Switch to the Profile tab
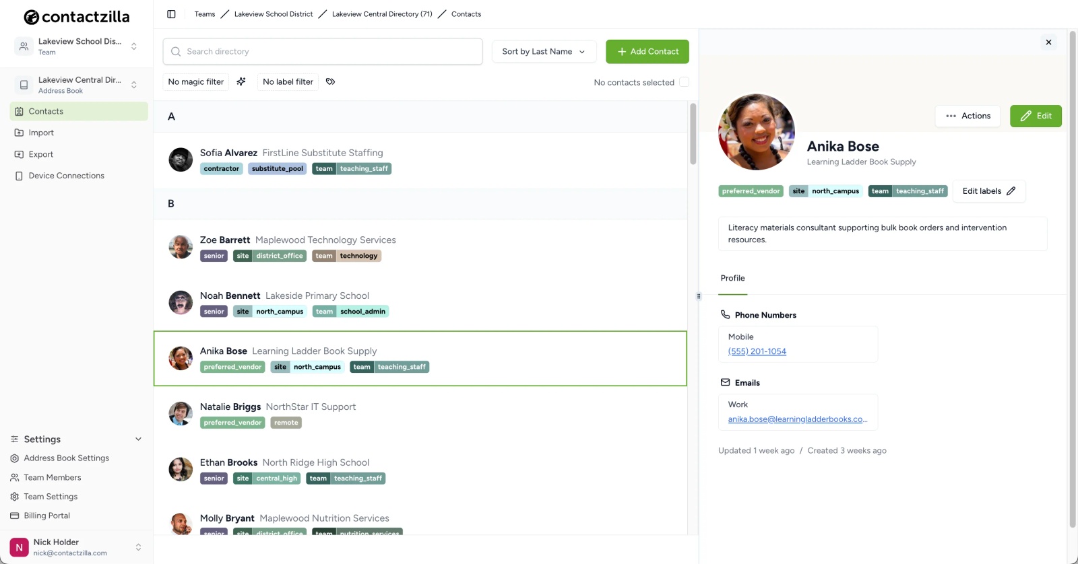The height and width of the screenshot is (564, 1078). coord(732,279)
